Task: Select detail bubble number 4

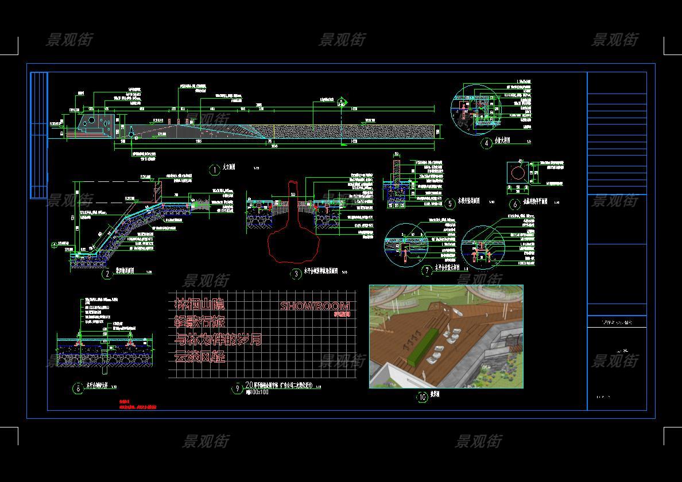Action: (x=487, y=143)
